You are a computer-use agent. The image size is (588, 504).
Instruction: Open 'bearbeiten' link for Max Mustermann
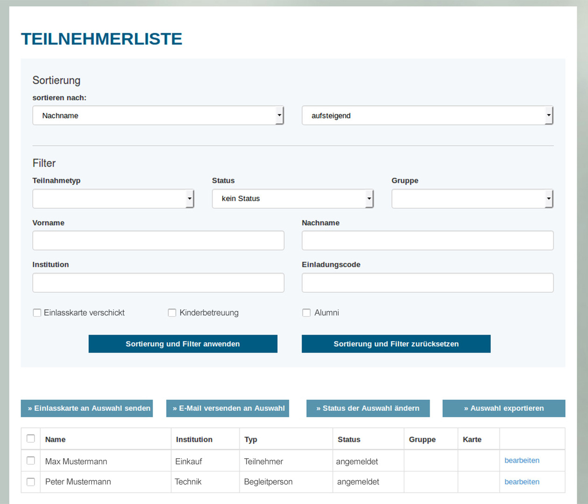(x=522, y=461)
